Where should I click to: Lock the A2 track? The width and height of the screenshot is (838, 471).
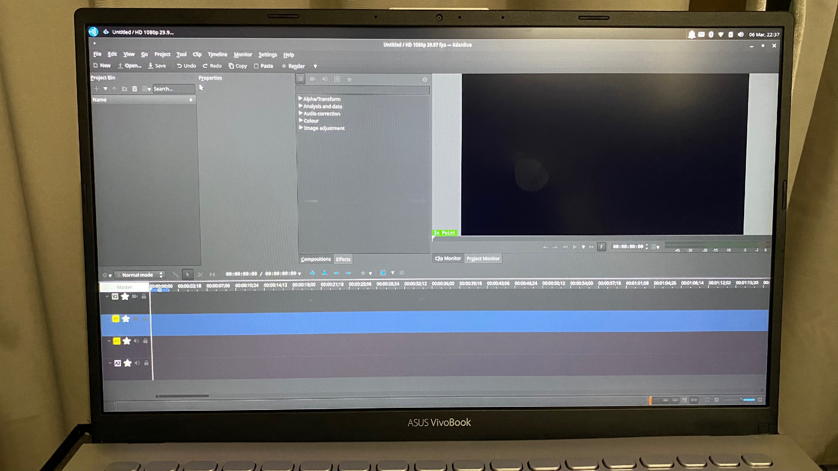coord(145,362)
